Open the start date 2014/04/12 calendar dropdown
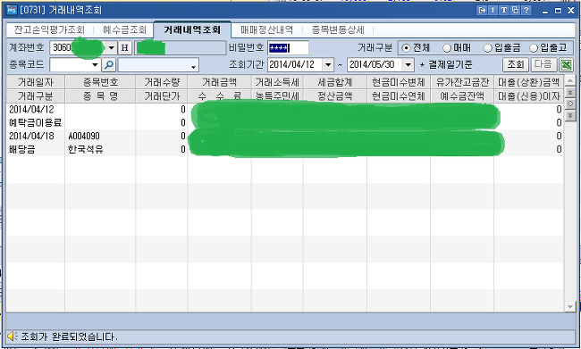 [x=328, y=65]
